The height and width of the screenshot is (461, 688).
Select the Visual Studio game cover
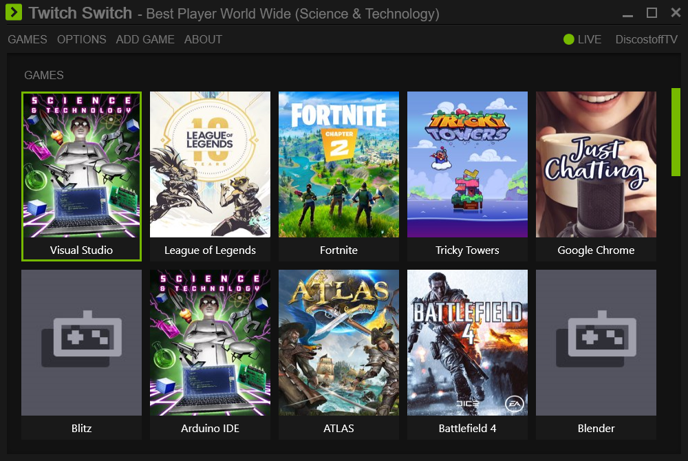[81, 165]
